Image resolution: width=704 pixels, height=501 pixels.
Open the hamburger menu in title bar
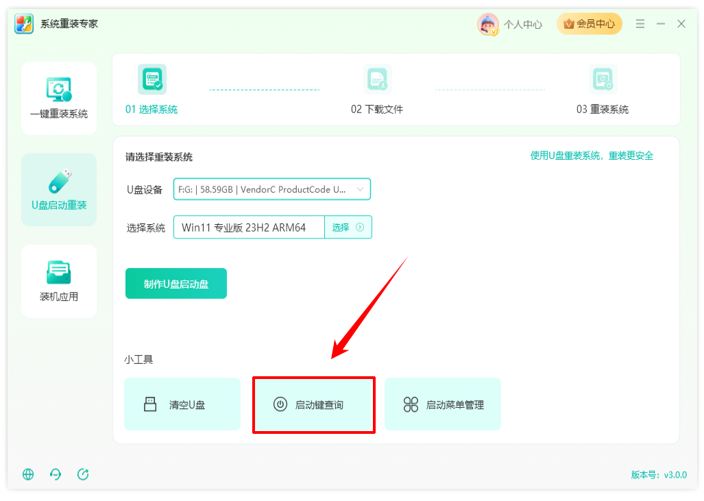(x=640, y=24)
